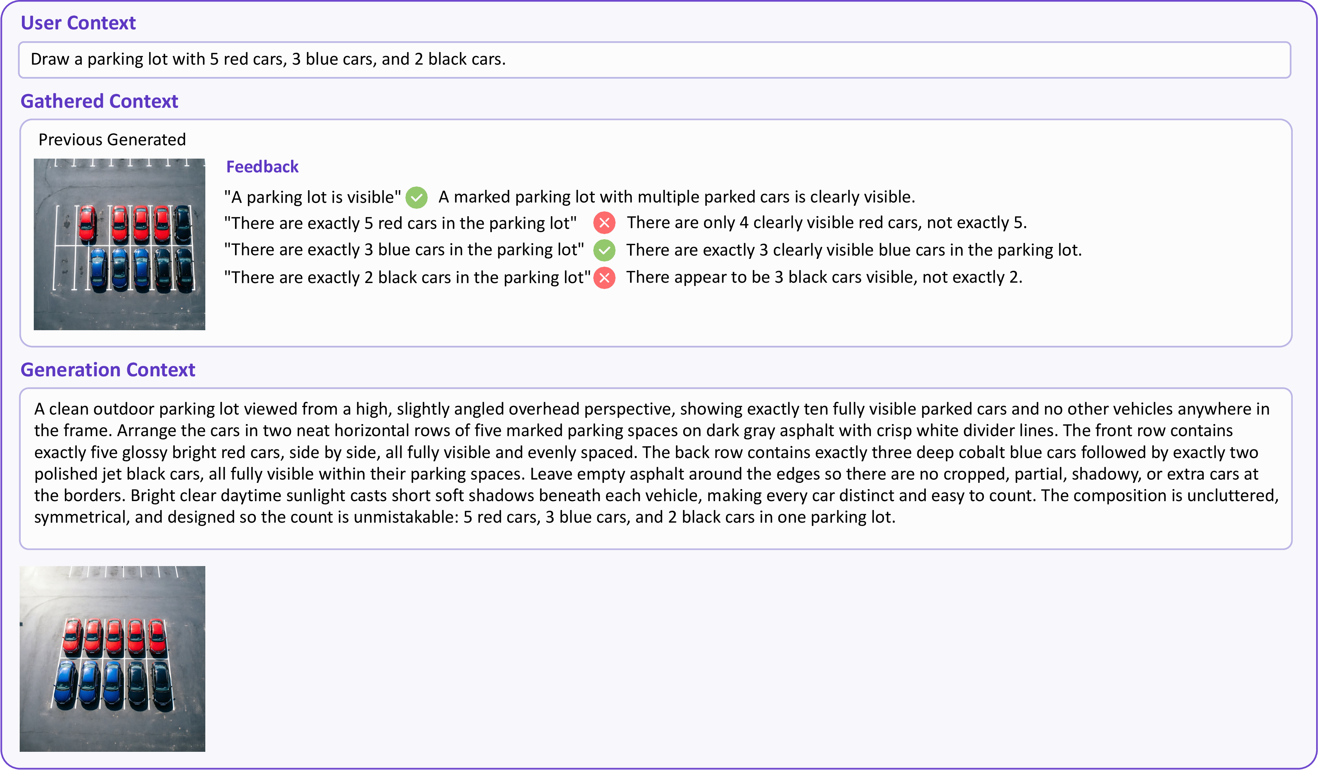Screen dimensions: 1318x770
Task: Click the green checkmark next to parking lot visible
Action: pos(416,197)
